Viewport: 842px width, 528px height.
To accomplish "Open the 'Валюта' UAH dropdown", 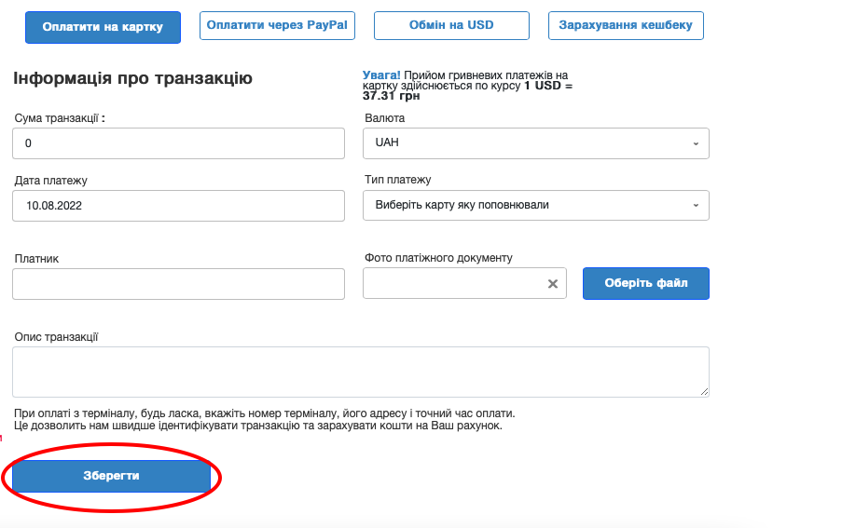I will click(536, 143).
